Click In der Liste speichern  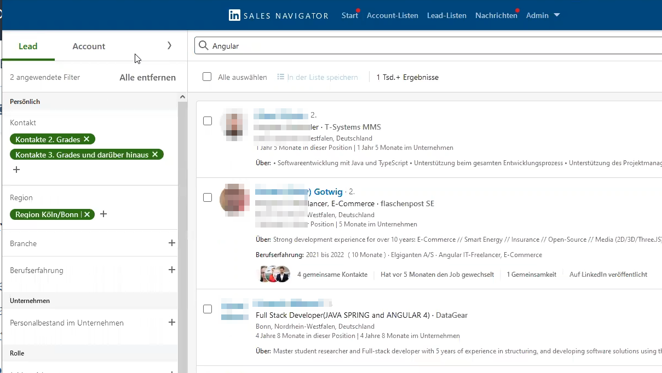pos(323,77)
